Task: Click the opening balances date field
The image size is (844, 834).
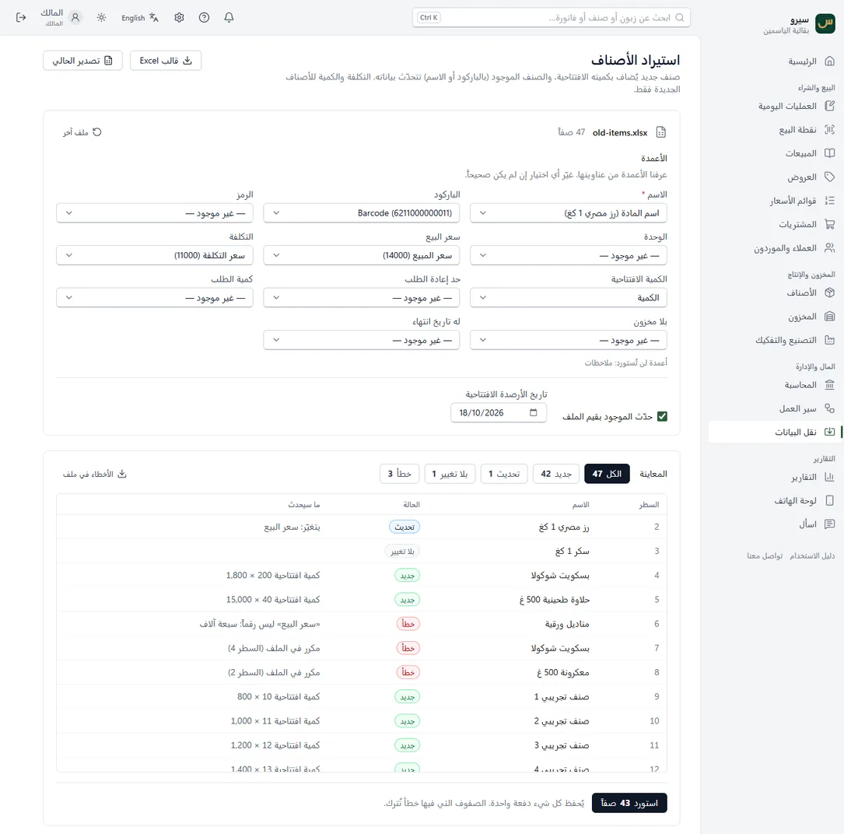Action: click(499, 413)
